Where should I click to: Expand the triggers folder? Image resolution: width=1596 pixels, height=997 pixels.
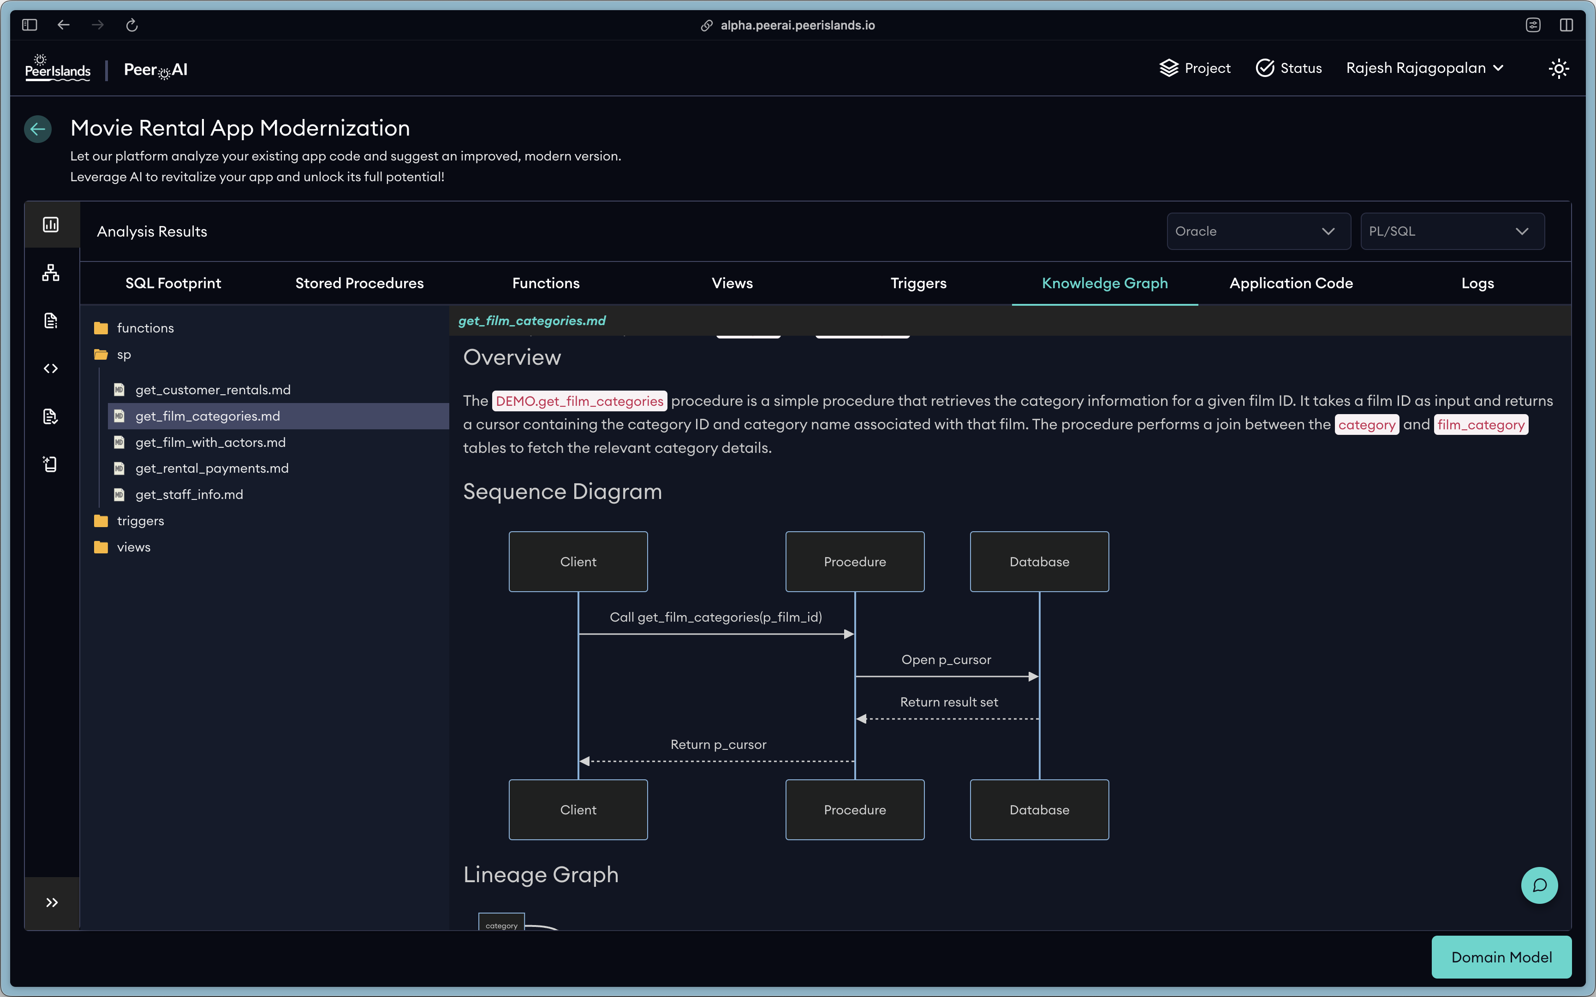(x=140, y=521)
